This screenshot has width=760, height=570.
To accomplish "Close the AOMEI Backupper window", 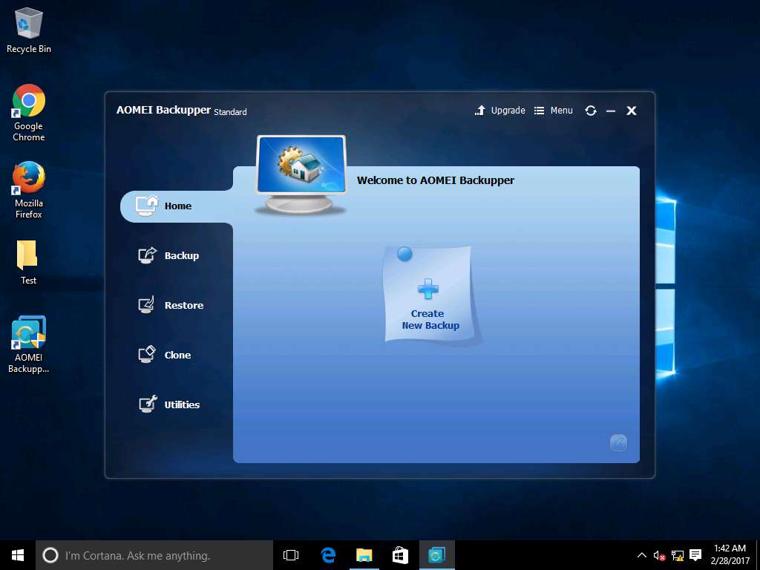I will [x=631, y=111].
